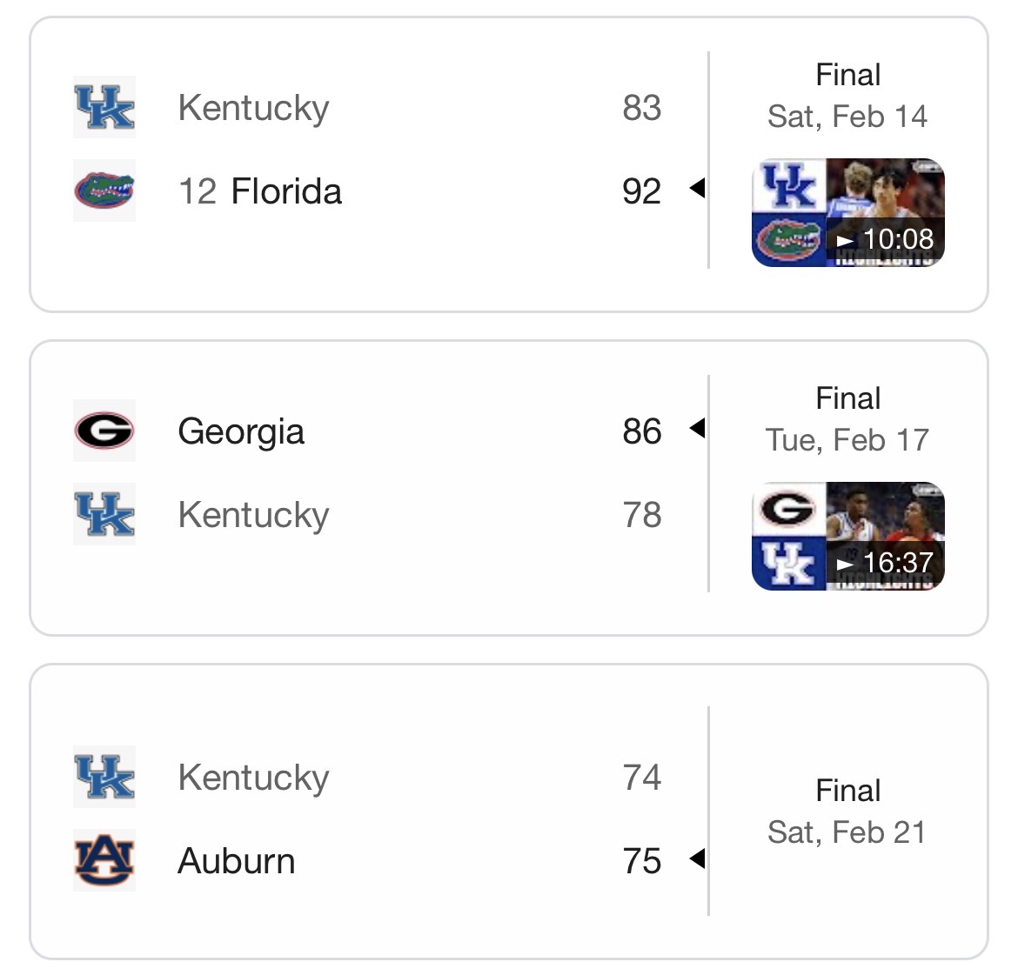
Task: Click the Florida Gators logo
Action: [104, 190]
